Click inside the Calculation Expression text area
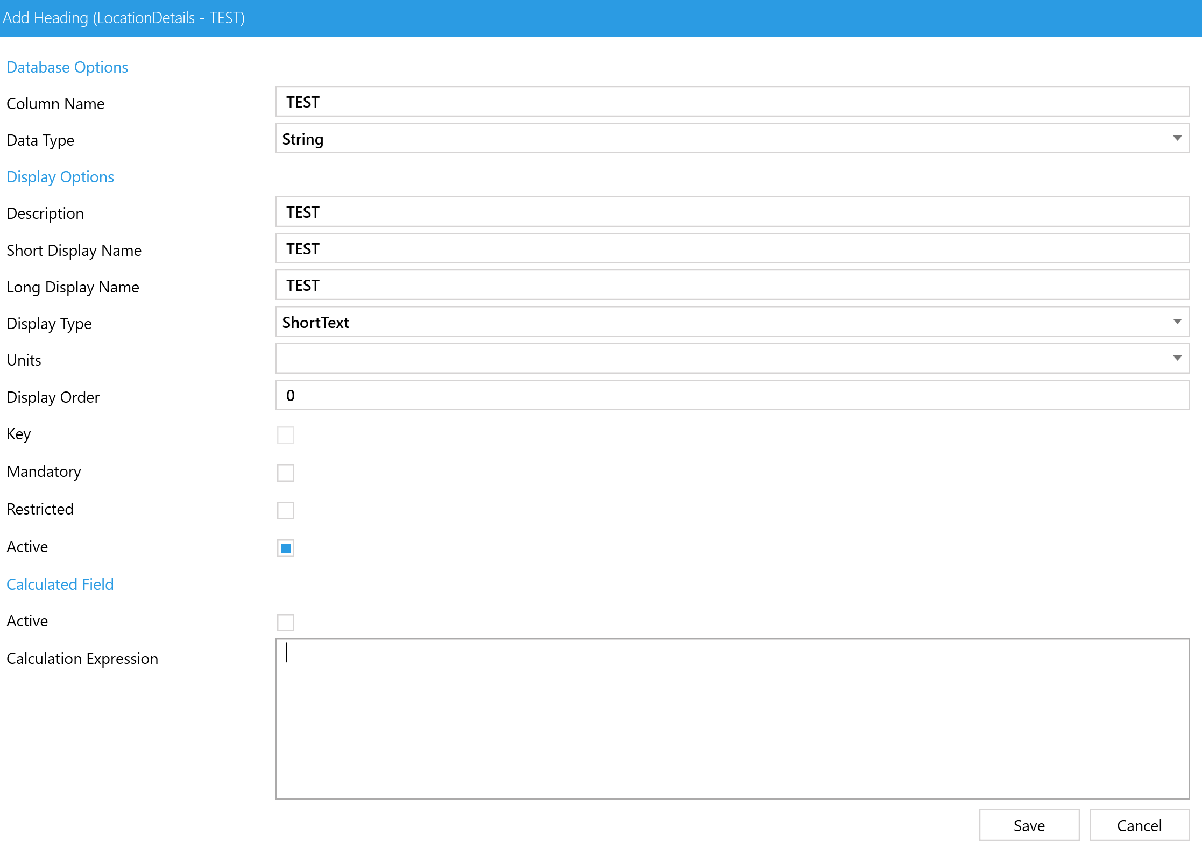This screenshot has width=1202, height=849. [x=732, y=718]
